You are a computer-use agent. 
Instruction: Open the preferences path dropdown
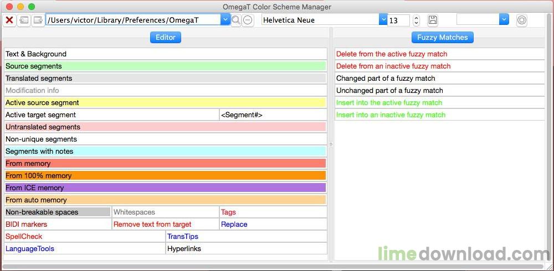225,20
